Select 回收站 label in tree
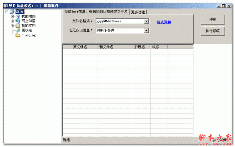Image resolution: width=235 pixels, height=147 pixels. 27,30
